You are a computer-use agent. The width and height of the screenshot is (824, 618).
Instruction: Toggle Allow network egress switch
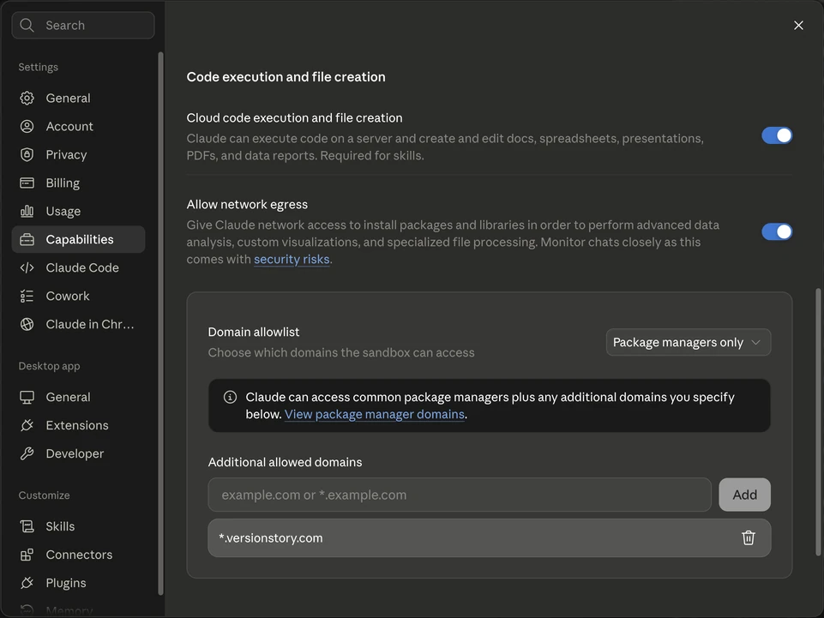[777, 231]
